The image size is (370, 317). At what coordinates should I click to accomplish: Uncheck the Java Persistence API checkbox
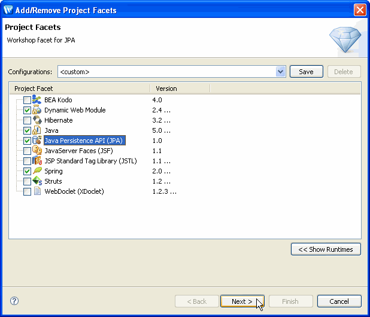point(27,141)
